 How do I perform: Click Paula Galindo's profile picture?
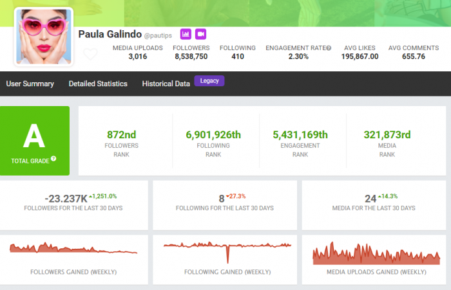(x=44, y=37)
